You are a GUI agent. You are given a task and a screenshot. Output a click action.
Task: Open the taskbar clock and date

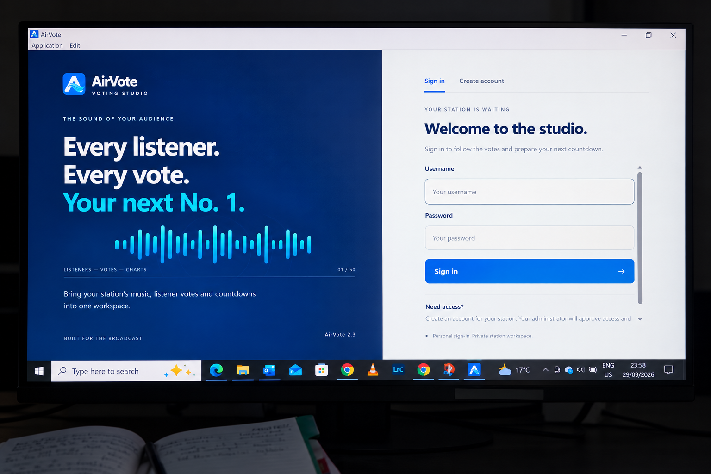[x=638, y=370]
